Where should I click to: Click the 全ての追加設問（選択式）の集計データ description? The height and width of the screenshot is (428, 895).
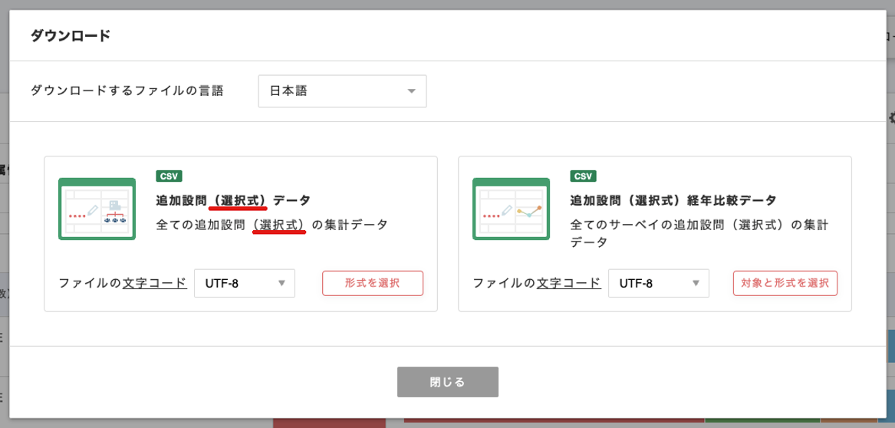click(x=271, y=225)
